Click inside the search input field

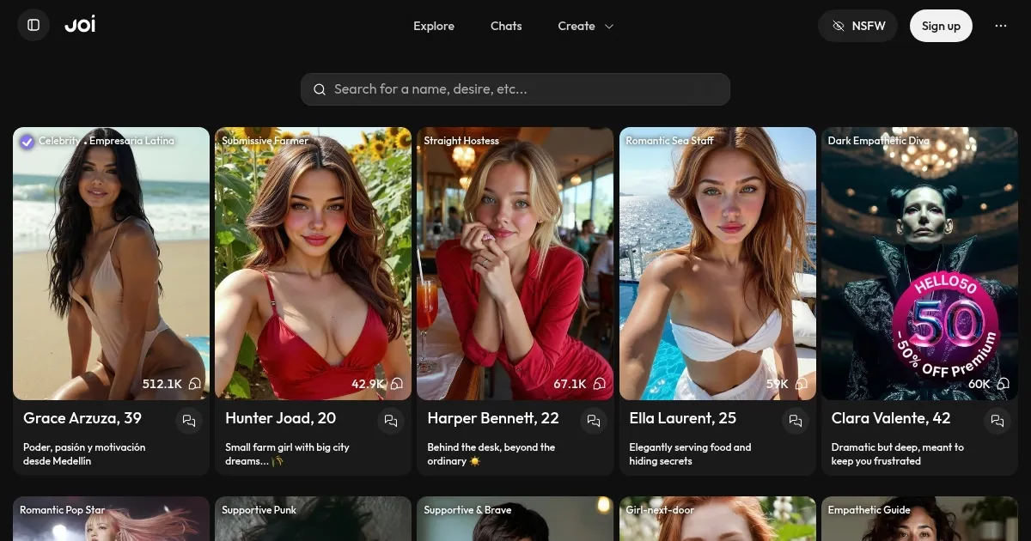(515, 89)
